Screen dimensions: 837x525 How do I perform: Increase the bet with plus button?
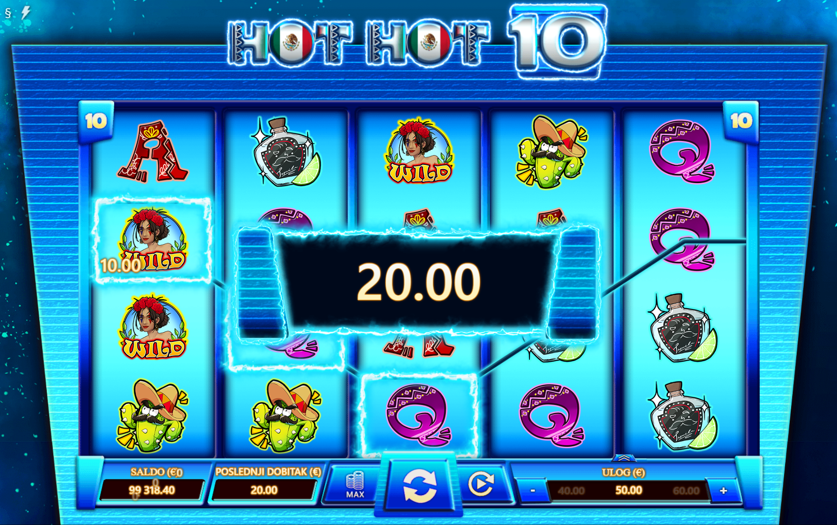coord(723,490)
